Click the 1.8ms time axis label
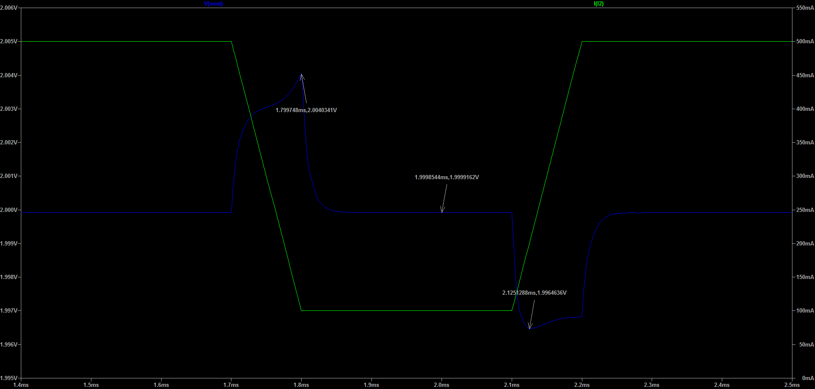This screenshot has height=389, width=815. [301, 385]
